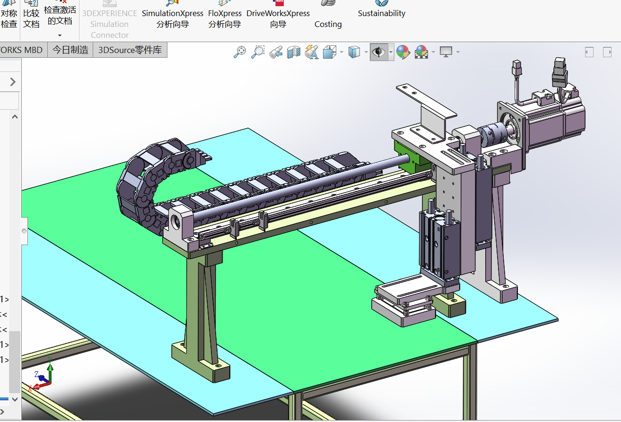Click the Display Style cube icon
This screenshot has width=621, height=422.
pyautogui.click(x=354, y=52)
